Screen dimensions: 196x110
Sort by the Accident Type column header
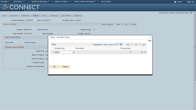point(59,48)
